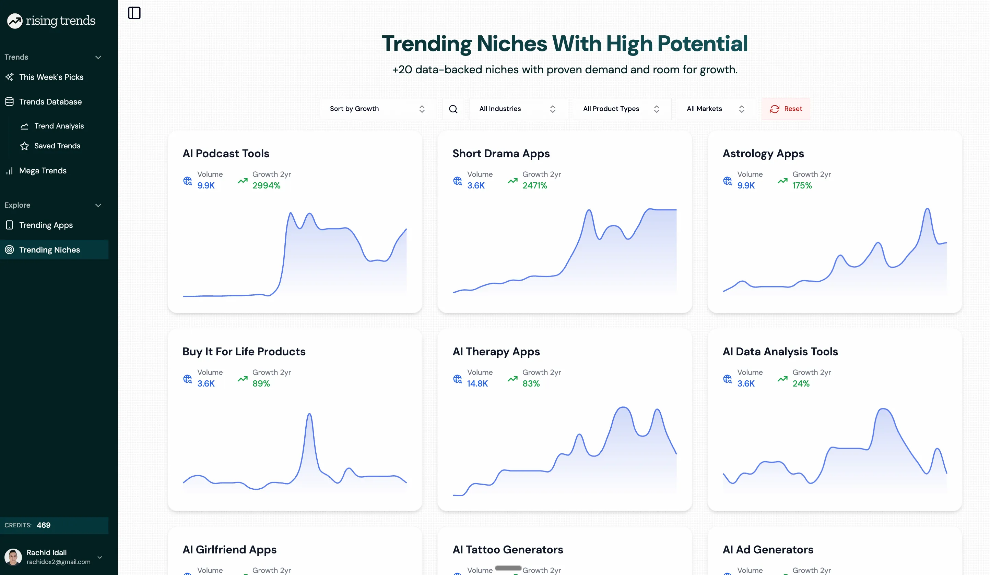Switch to Trending Apps

(x=46, y=225)
